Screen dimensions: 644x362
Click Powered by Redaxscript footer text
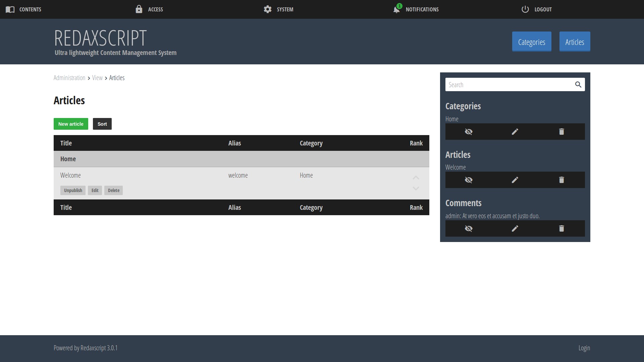click(86, 348)
